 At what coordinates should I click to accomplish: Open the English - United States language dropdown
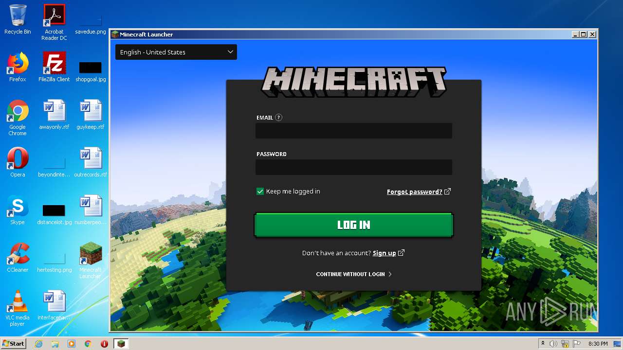click(x=176, y=52)
